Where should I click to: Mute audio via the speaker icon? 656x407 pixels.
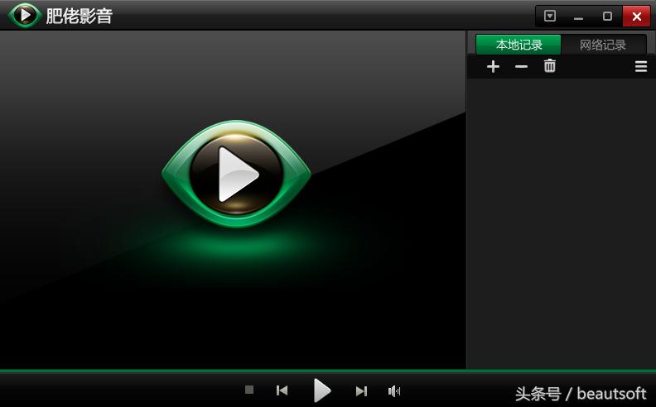[394, 391]
